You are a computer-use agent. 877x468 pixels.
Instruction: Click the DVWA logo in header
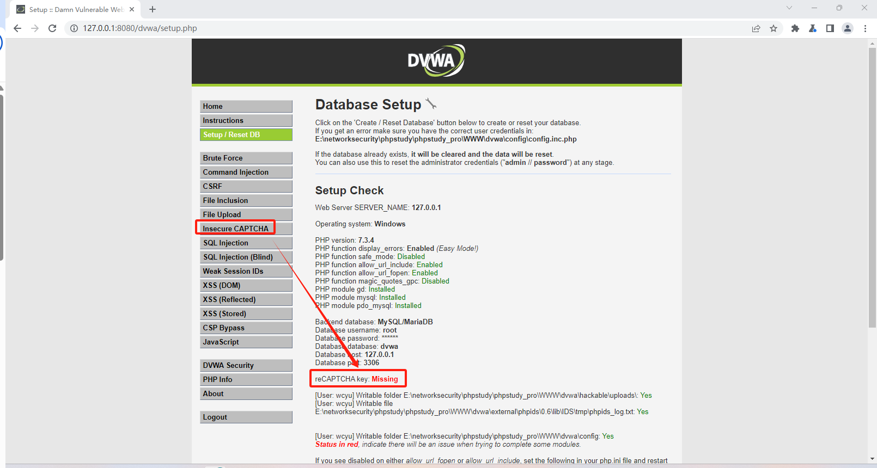(436, 60)
